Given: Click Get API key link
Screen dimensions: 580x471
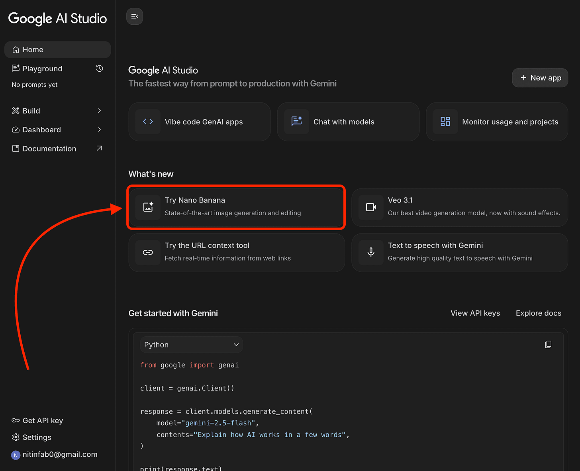Looking at the screenshot, I should pos(38,421).
